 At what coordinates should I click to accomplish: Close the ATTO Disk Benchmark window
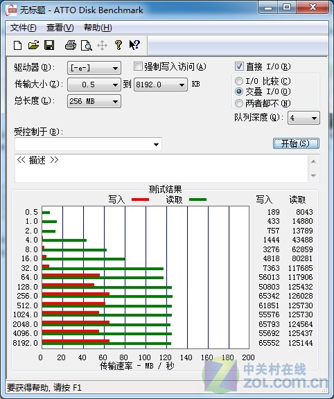click(313, 8)
